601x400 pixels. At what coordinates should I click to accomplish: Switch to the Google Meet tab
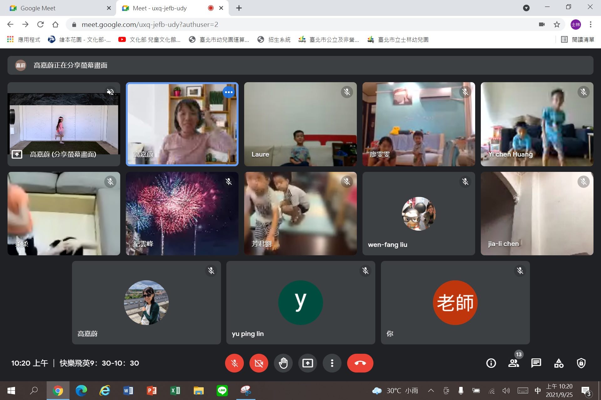click(58, 8)
